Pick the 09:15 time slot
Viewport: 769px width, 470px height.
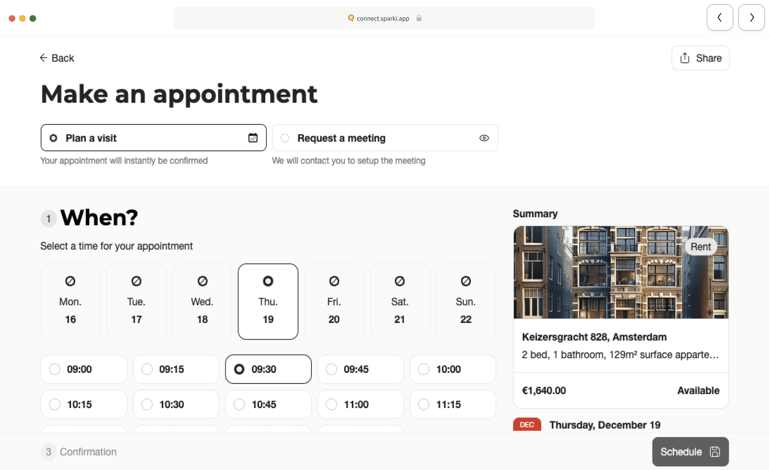[x=176, y=369]
